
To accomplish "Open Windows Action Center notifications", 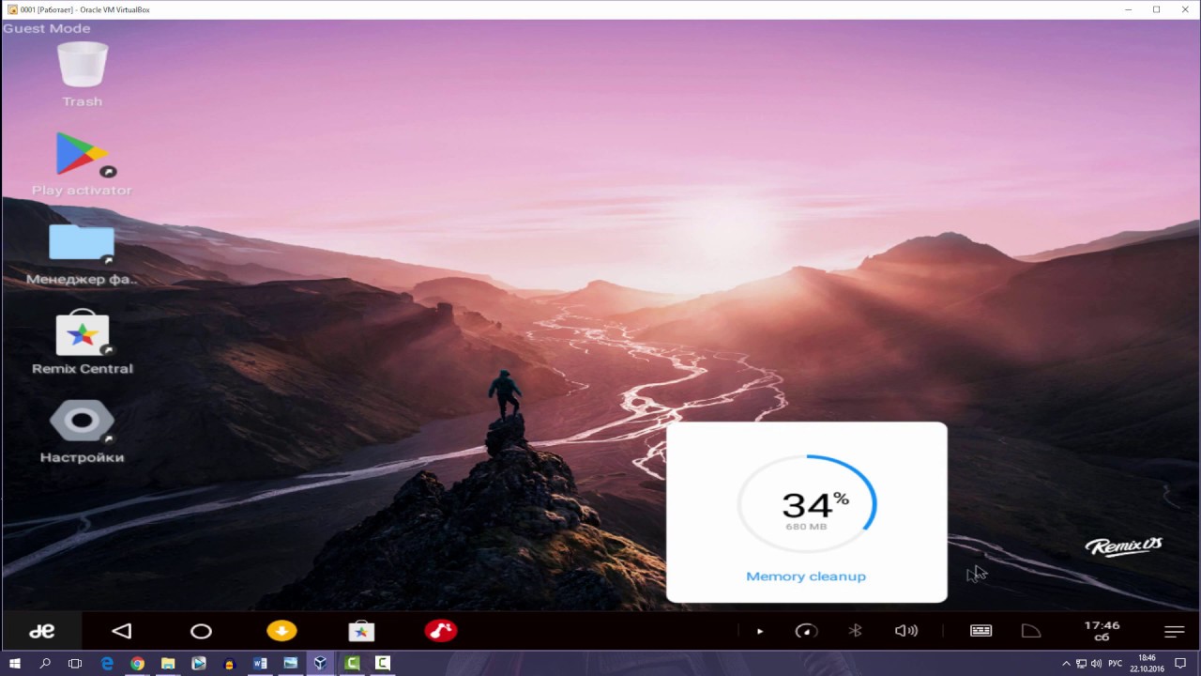I will [1181, 664].
